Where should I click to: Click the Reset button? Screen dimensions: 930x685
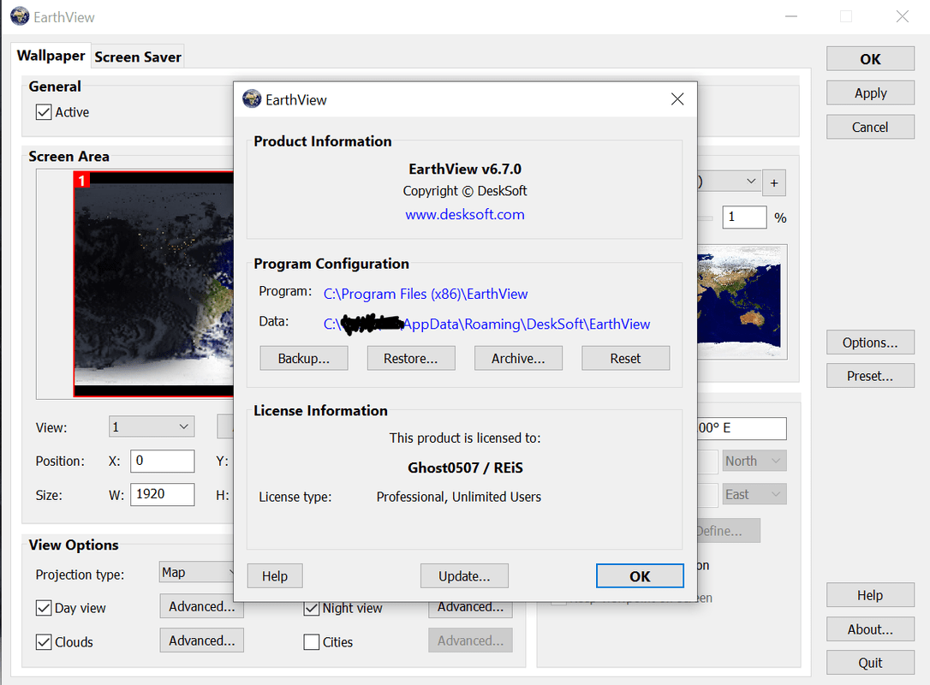coord(626,358)
